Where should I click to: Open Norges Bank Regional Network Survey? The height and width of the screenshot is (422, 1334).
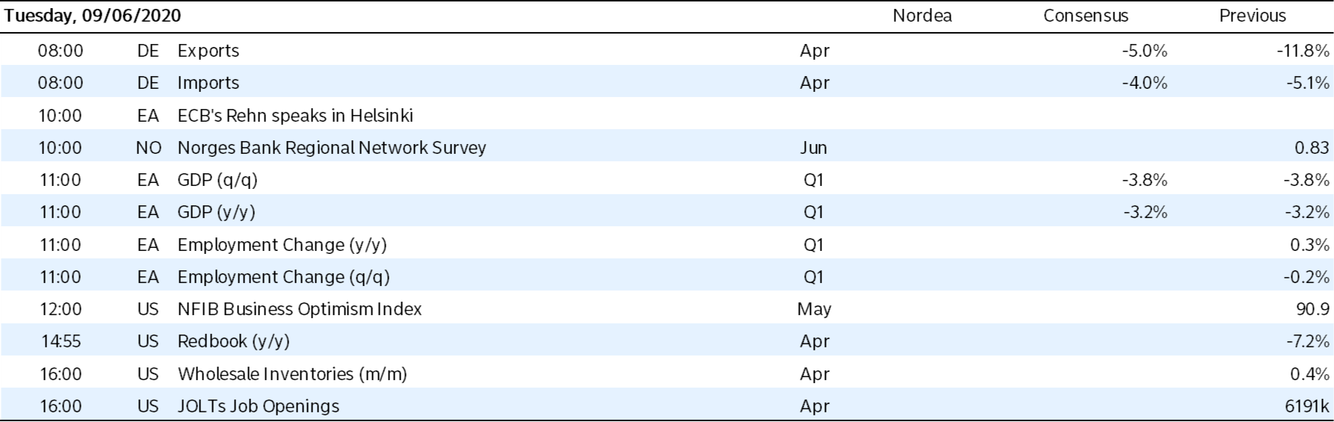(331, 148)
